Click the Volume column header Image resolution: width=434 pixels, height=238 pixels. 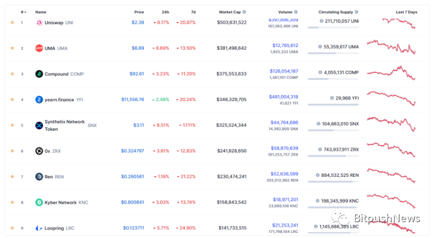285,12
